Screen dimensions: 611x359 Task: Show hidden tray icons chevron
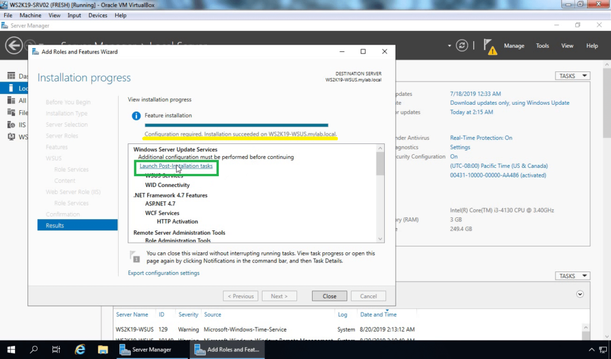pyautogui.click(x=591, y=349)
